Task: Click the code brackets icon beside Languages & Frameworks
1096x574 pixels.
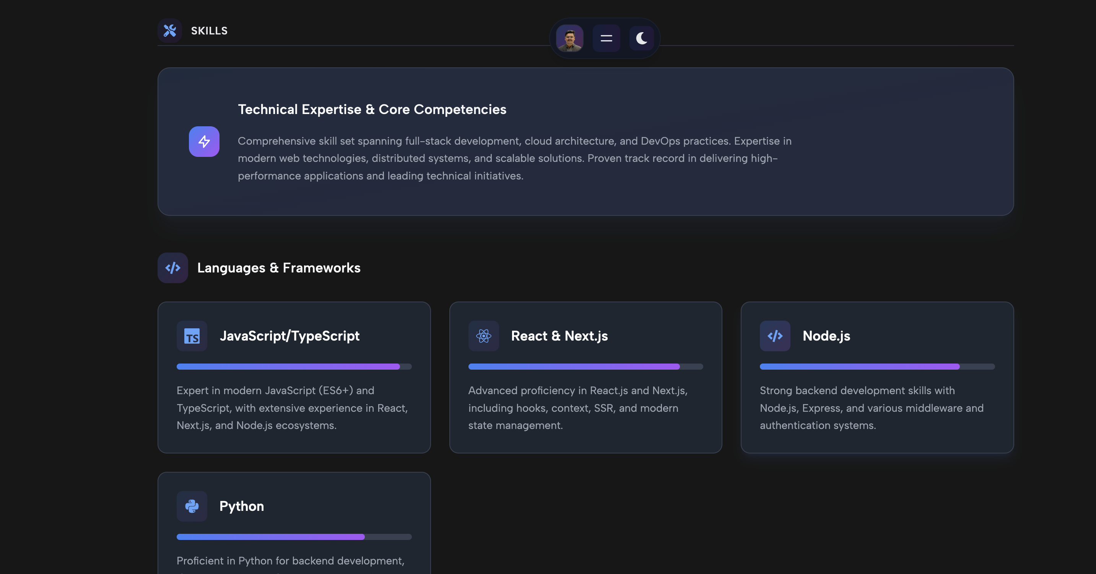Action: (173, 268)
